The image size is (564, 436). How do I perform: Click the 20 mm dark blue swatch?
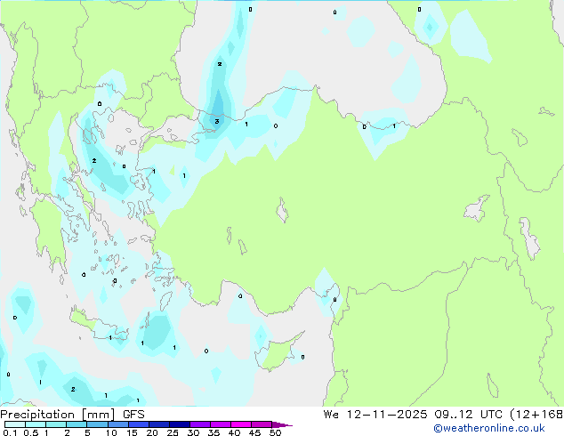point(158,424)
